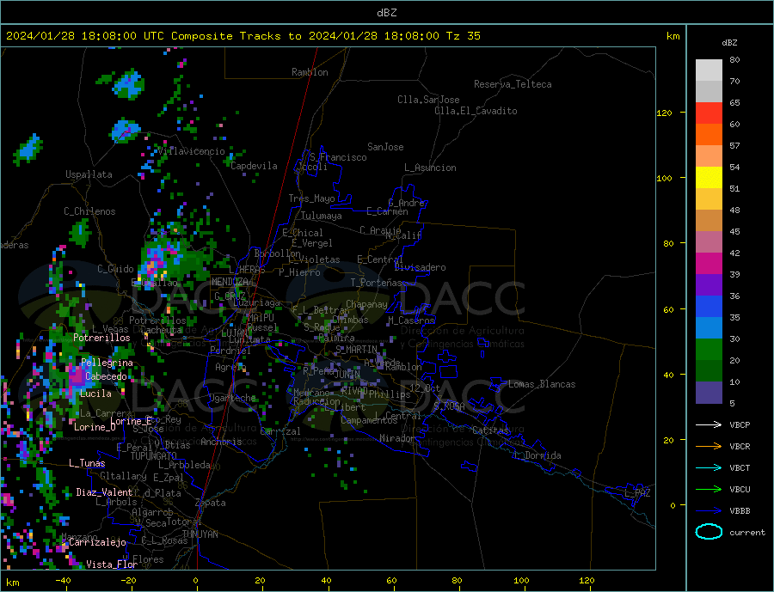774x592 pixels.
Task: Click the legend value 36
Action: 734,296
